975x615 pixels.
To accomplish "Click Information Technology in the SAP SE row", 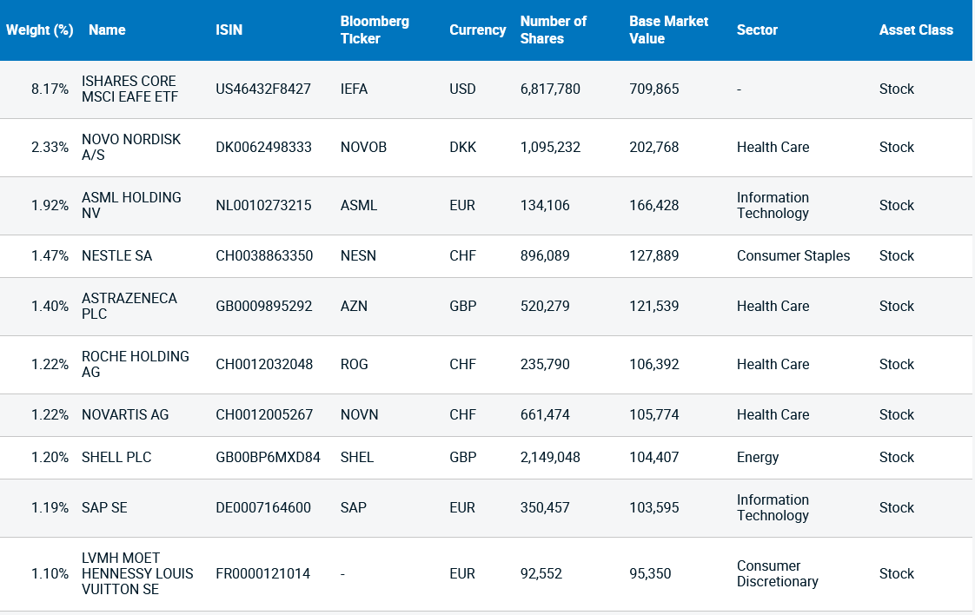I will click(773, 507).
